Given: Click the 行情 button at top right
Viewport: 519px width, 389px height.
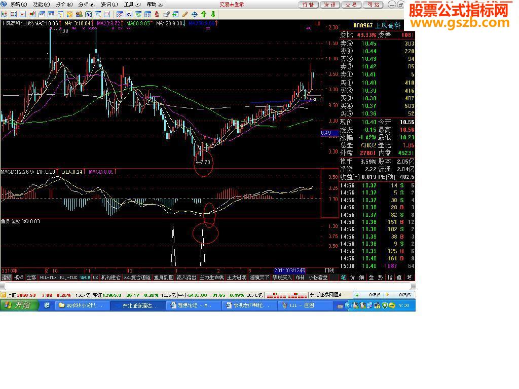Looking at the screenshot, I should [x=309, y=5].
